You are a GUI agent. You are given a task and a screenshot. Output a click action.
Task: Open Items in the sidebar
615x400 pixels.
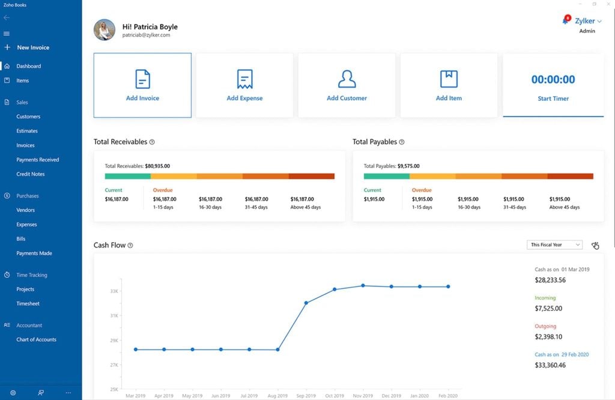pos(22,80)
